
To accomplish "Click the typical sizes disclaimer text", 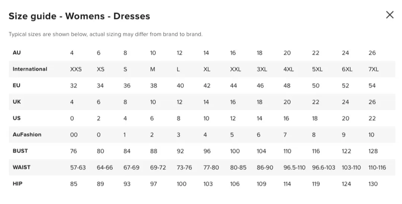I will point(105,34).
